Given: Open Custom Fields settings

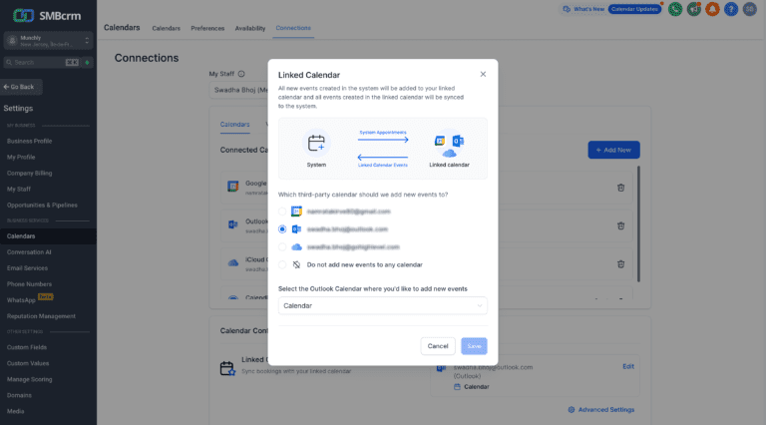Looking at the screenshot, I should 27,347.
